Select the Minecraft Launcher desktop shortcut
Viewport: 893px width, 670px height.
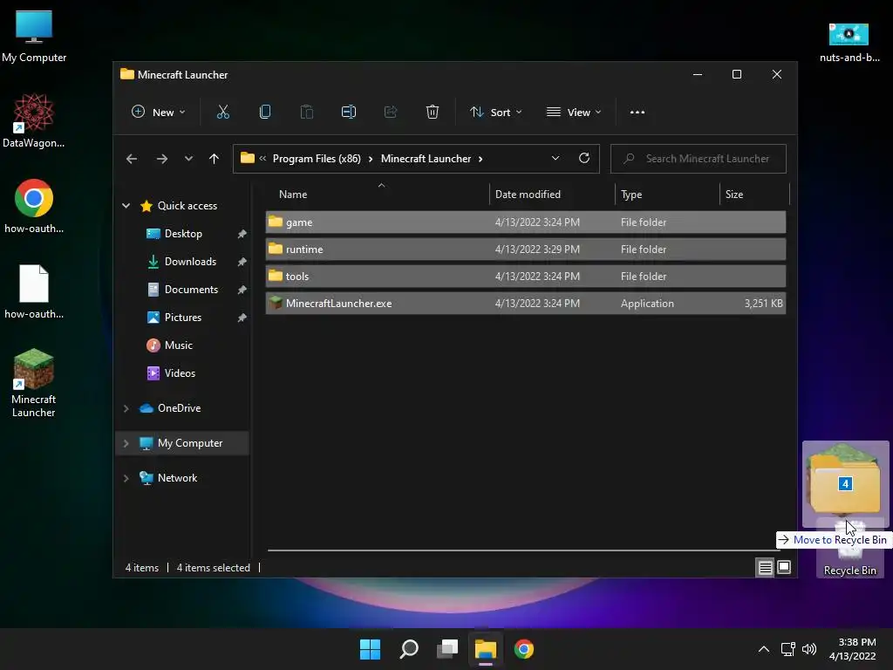(34, 383)
